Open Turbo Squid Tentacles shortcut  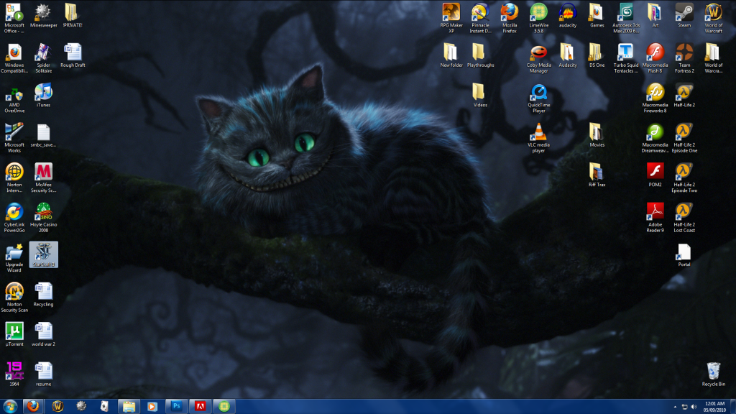coord(626,57)
